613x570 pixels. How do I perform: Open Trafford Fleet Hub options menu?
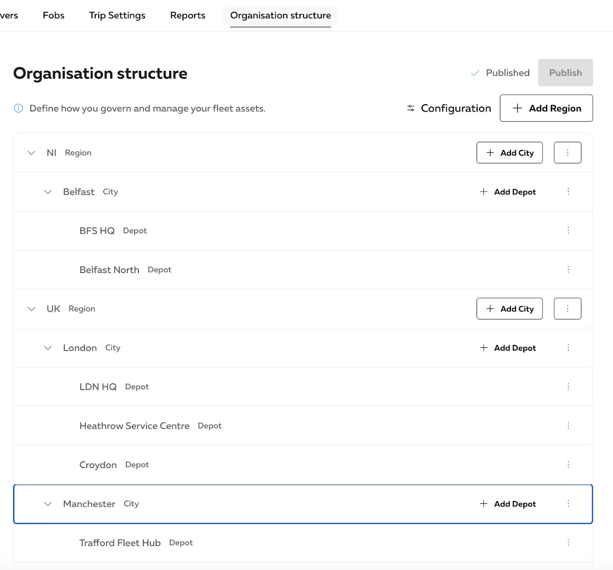tap(568, 543)
